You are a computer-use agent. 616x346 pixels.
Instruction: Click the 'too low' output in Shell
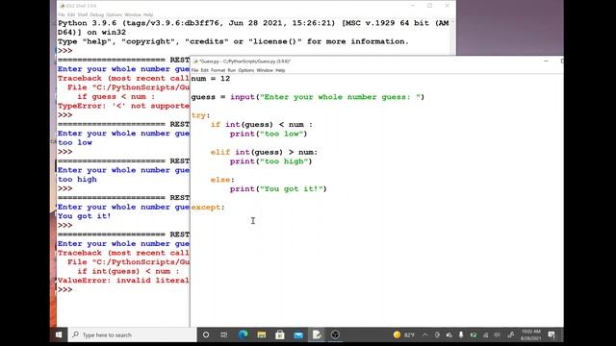click(75, 143)
